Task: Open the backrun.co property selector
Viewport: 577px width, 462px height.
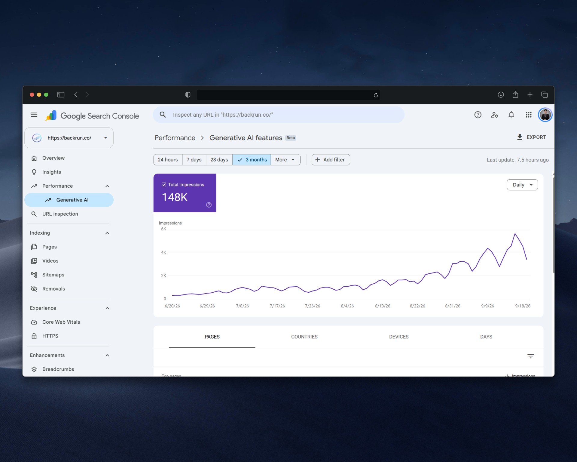Action: (69, 138)
